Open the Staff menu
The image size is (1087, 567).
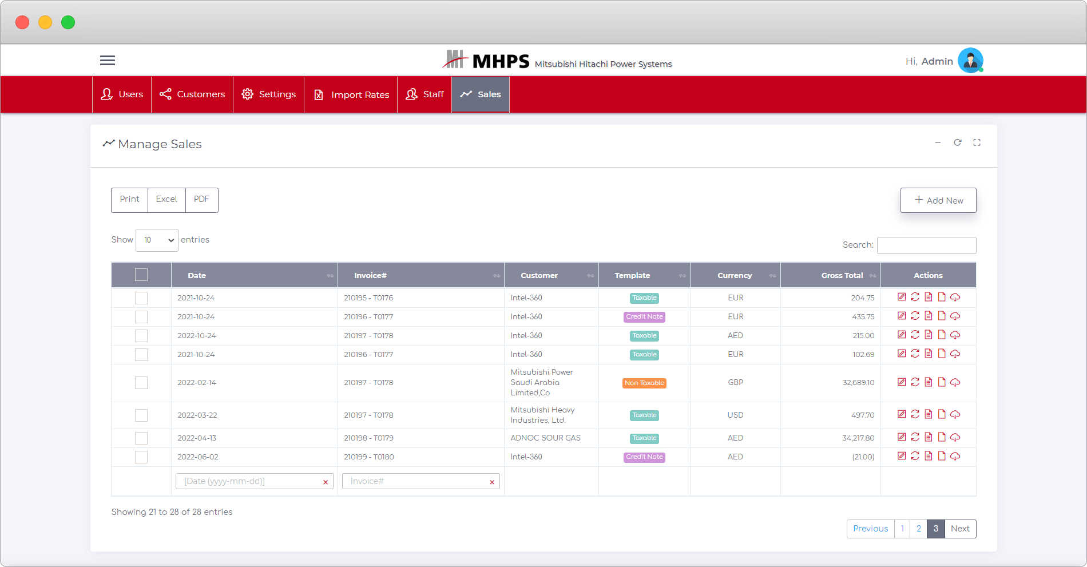tap(425, 94)
